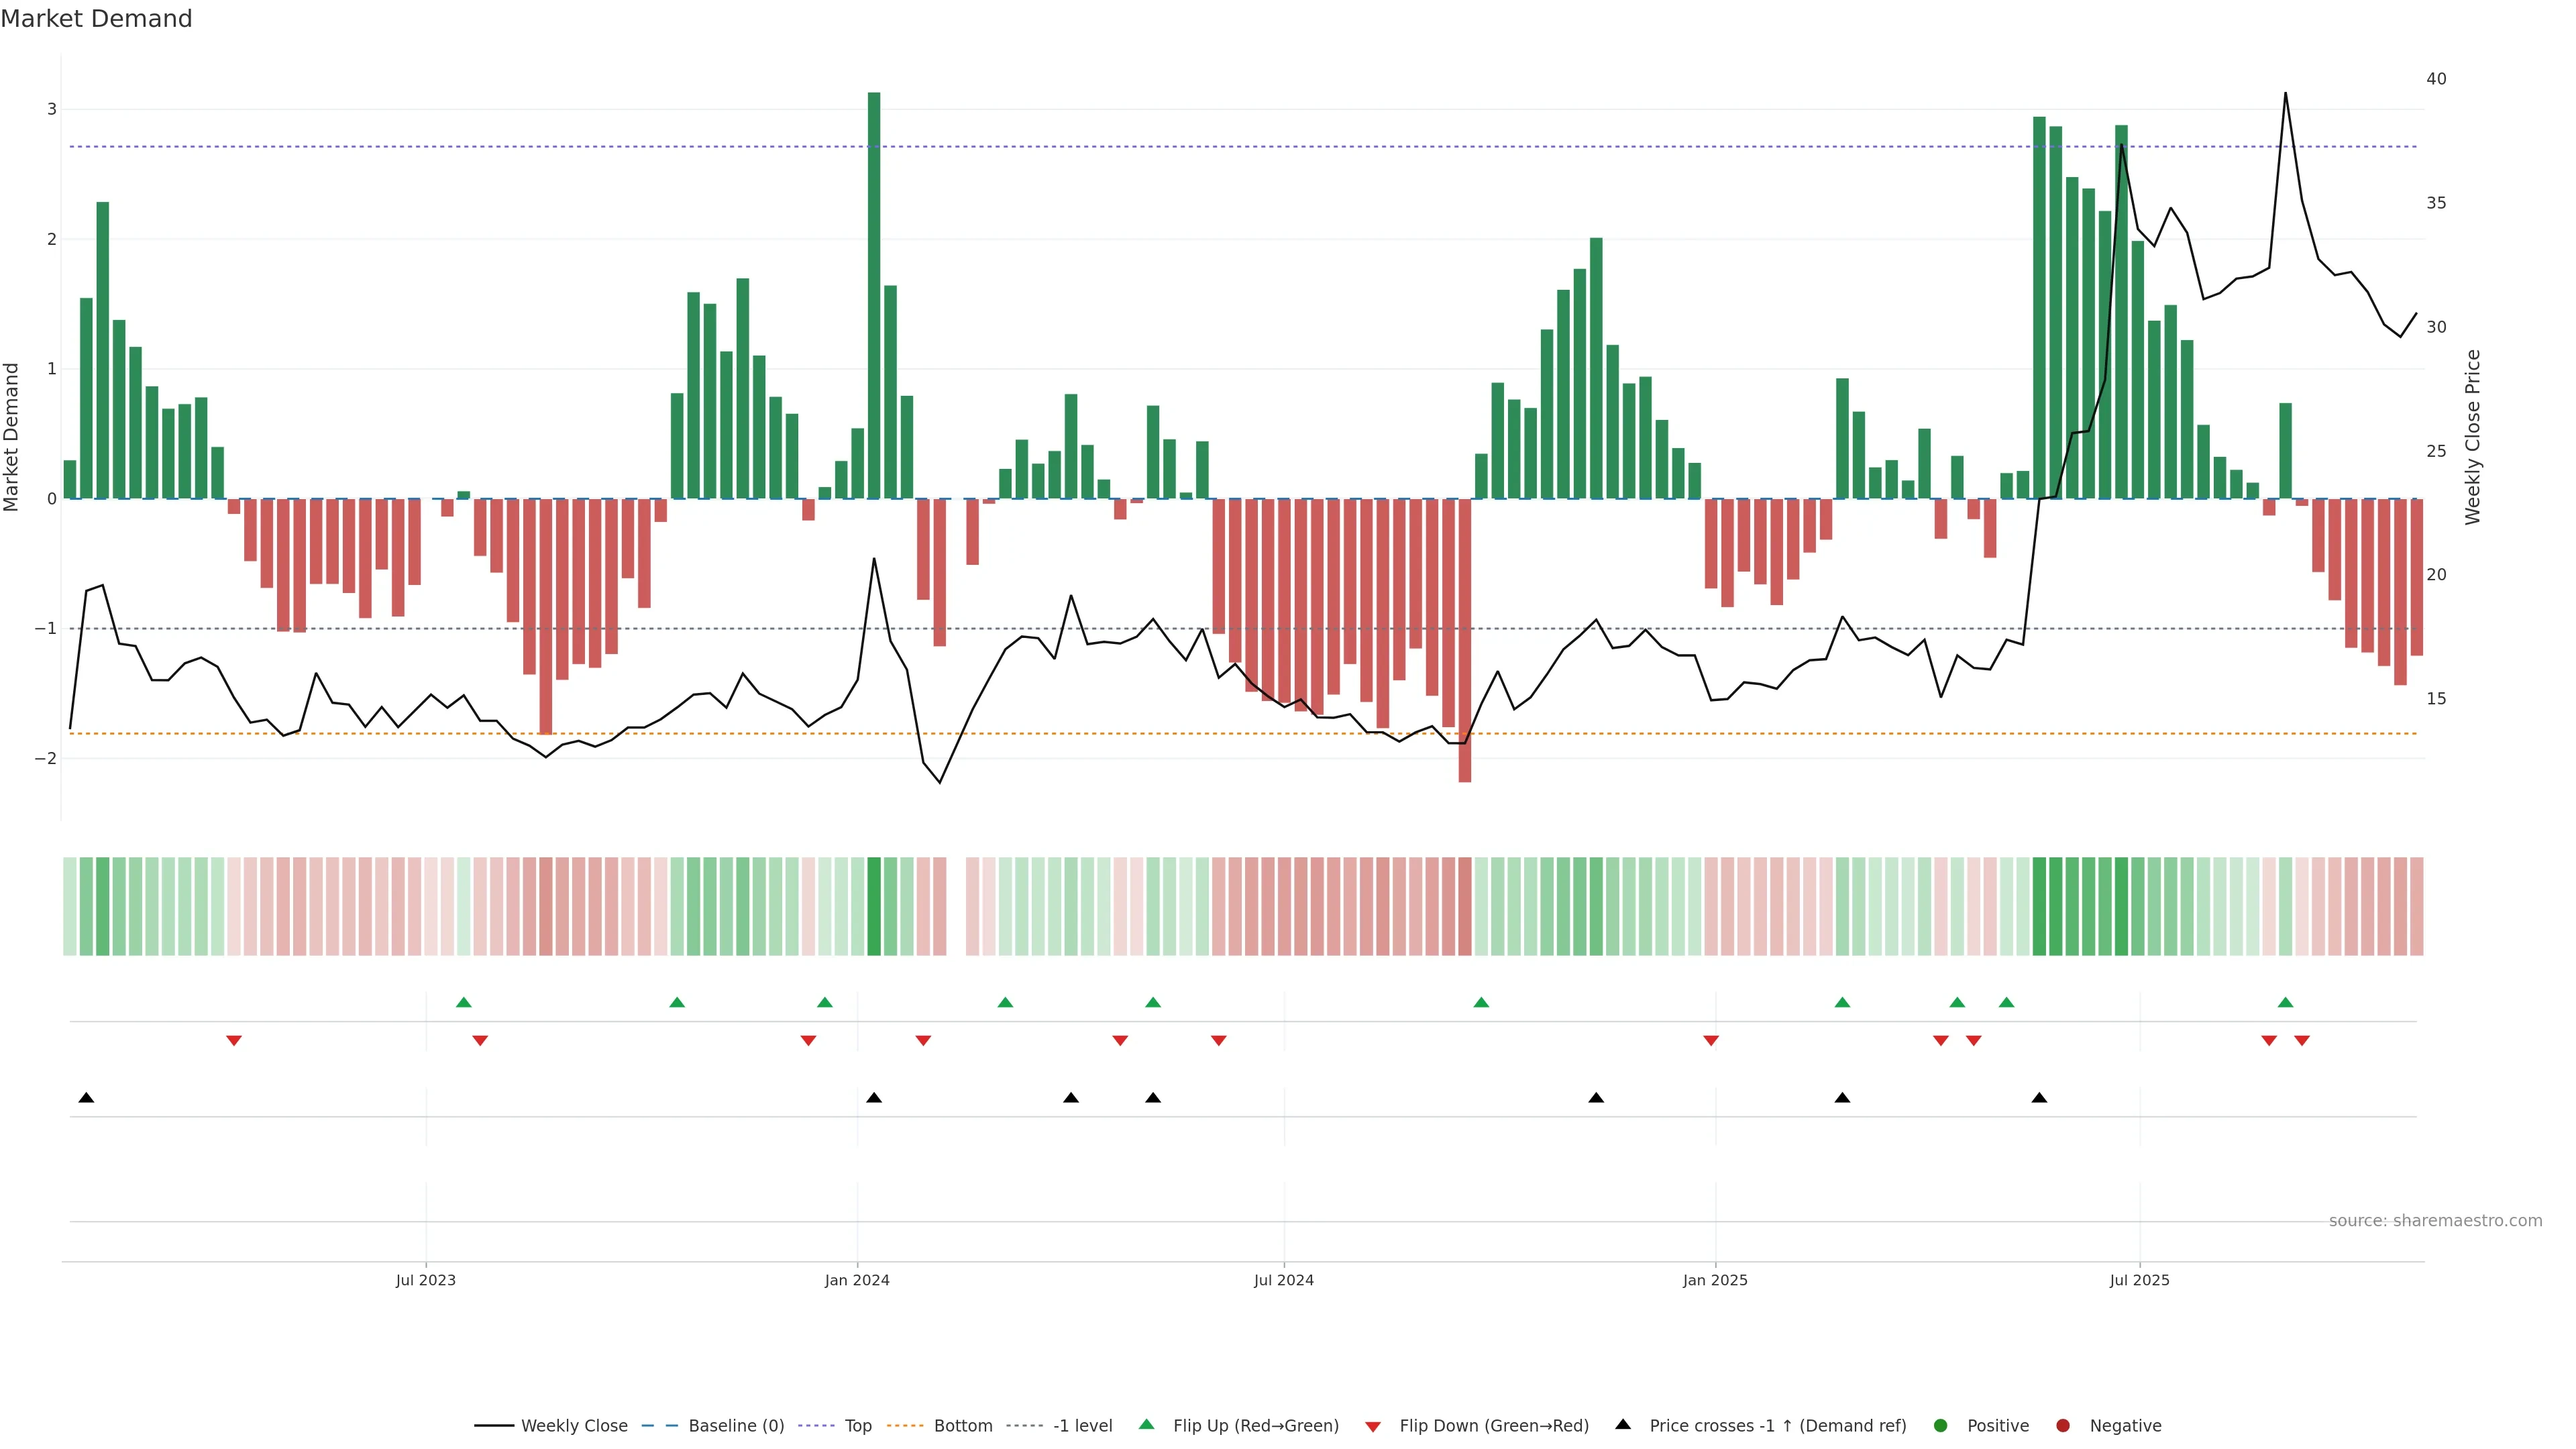This screenshot has height=1449, width=2576.
Task: Click the rightmost green flip-up triangle marker
Action: [2285, 1002]
